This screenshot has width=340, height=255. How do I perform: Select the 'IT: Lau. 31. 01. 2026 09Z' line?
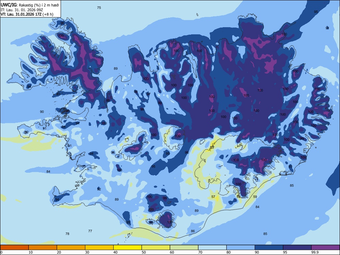[22, 10]
